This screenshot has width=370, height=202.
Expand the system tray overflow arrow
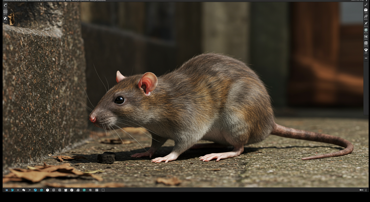coord(366,190)
